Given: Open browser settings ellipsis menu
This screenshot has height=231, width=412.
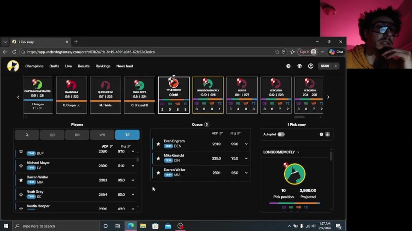Looking at the screenshot, I should coord(322,52).
